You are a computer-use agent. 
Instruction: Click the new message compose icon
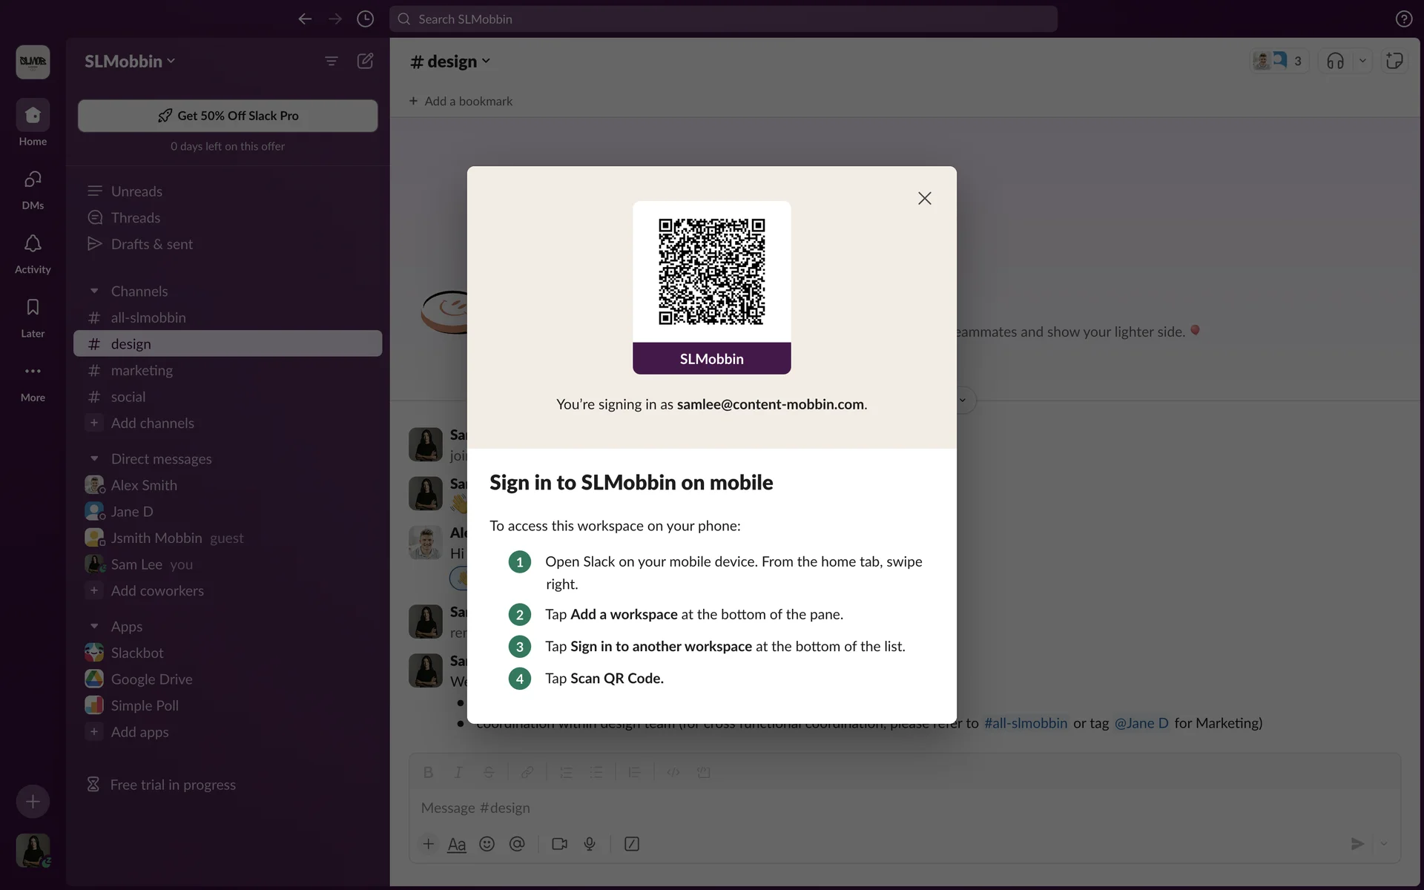[365, 61]
